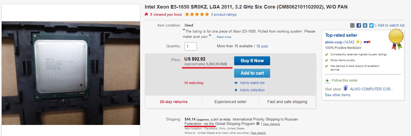Click See other items link

[337, 95]
